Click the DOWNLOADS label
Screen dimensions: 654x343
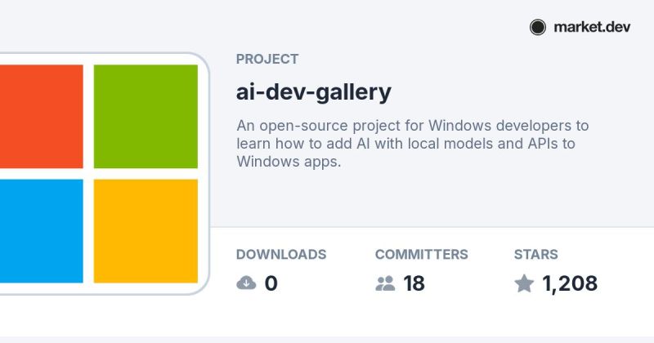coord(281,254)
